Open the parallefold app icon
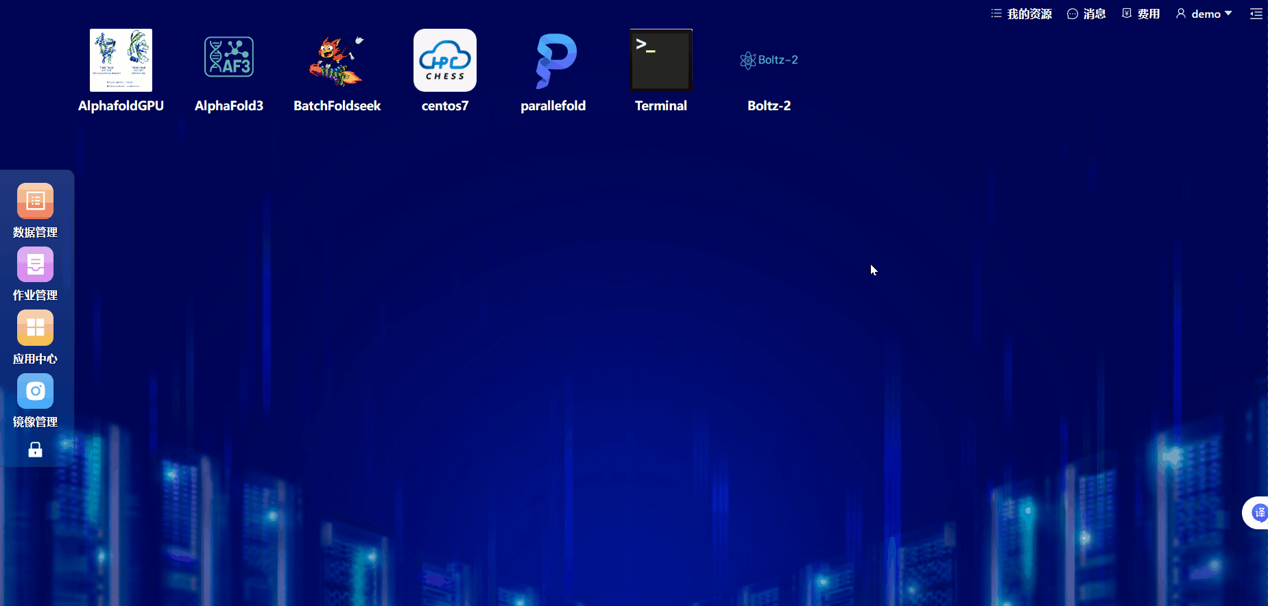This screenshot has height=606, width=1268. coord(553,60)
